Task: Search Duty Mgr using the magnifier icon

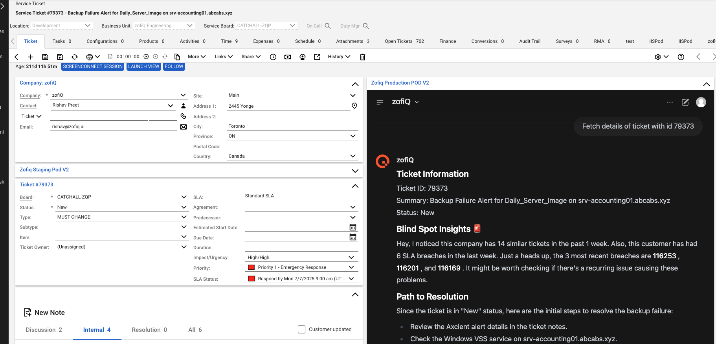Action: [x=366, y=26]
